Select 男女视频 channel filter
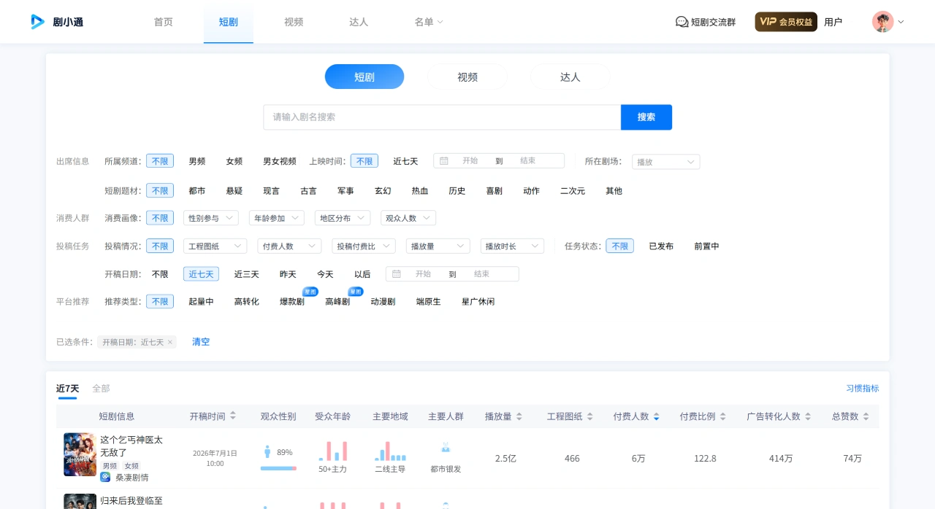 [x=280, y=161]
